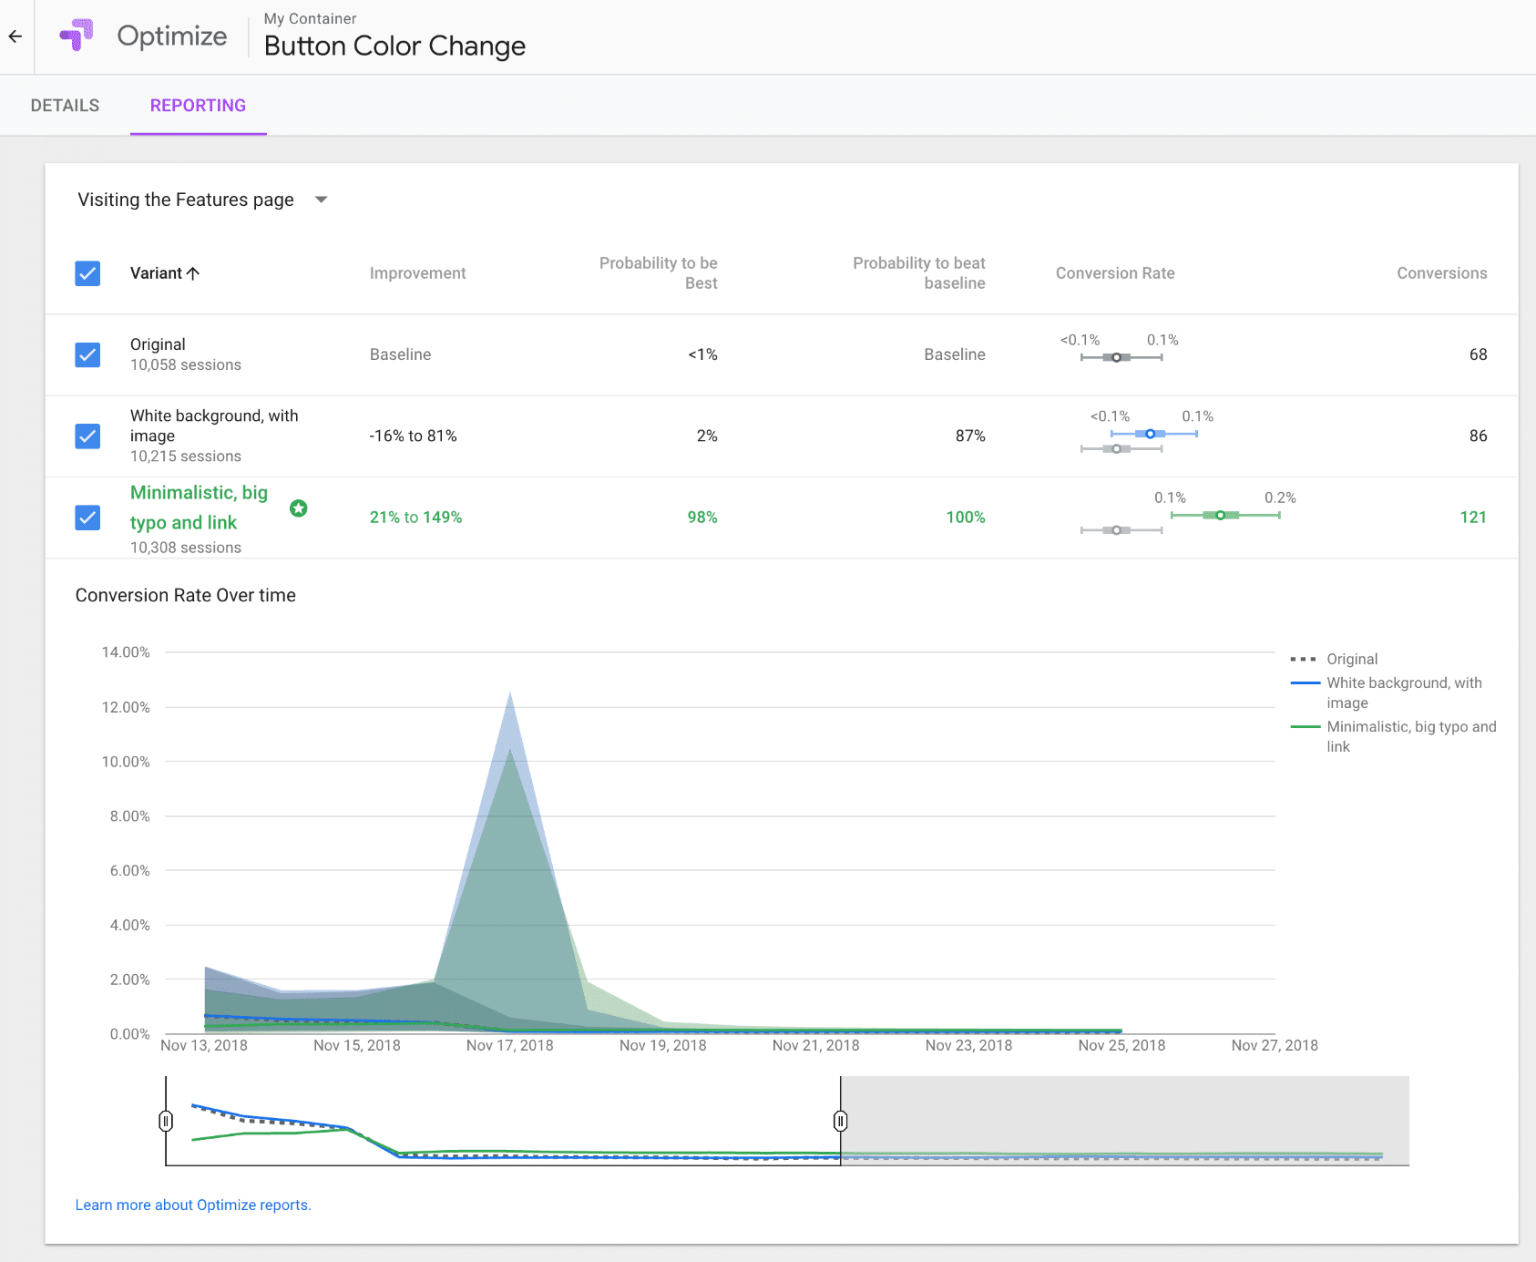Image resolution: width=1536 pixels, height=1262 pixels.
Task: Uncheck the White background, with image variant
Action: (87, 436)
